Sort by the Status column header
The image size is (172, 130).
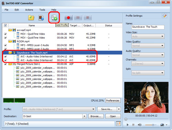coord(108,25)
